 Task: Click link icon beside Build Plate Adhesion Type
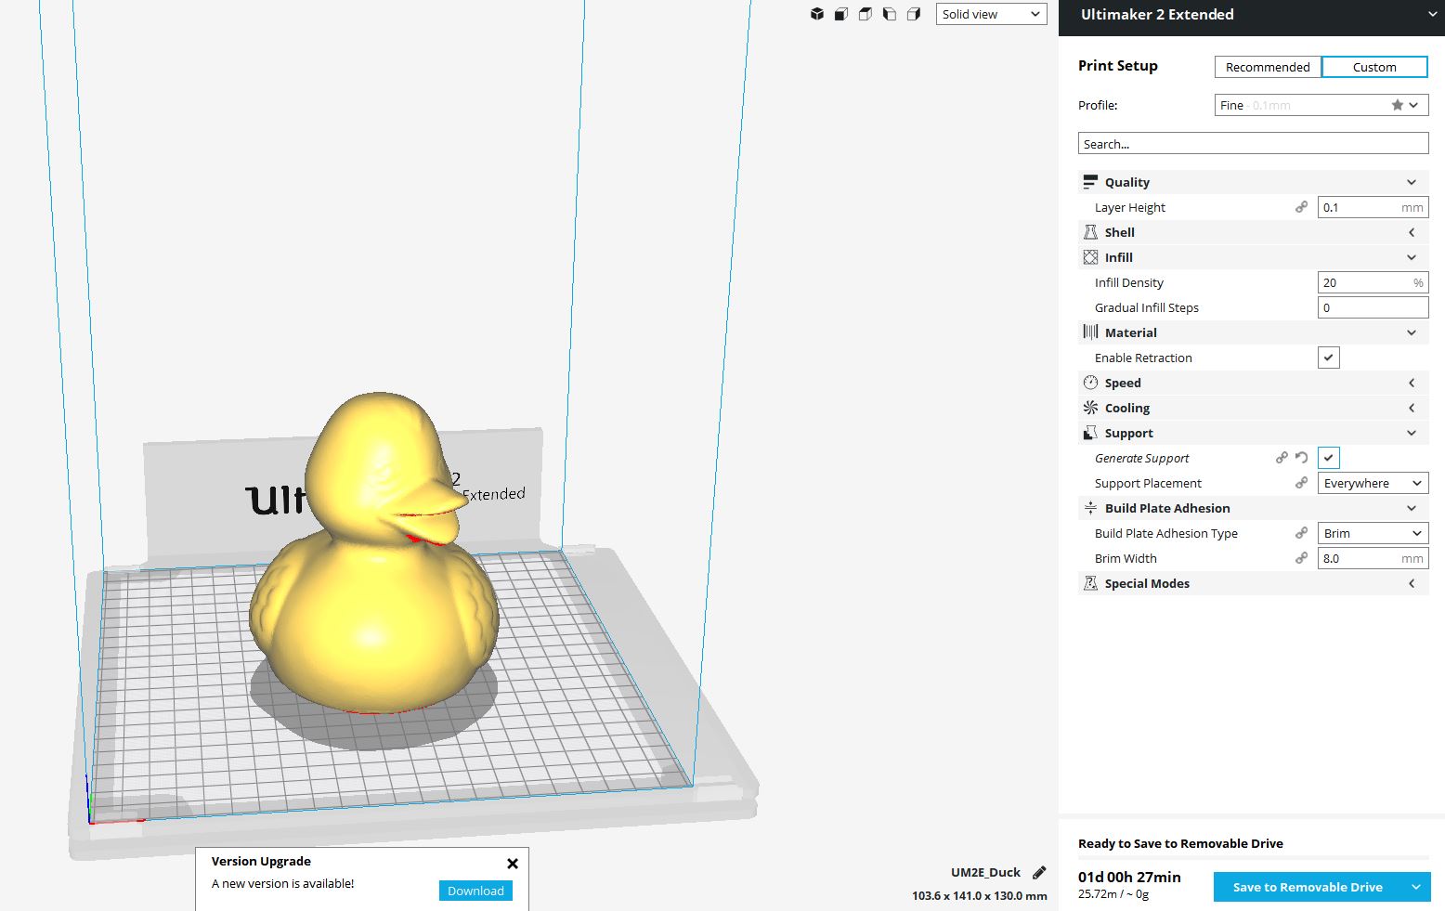[x=1301, y=533]
